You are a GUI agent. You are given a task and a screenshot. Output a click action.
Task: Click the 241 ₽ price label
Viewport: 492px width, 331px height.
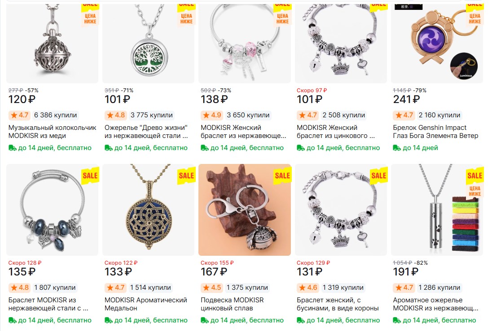tap(406, 99)
